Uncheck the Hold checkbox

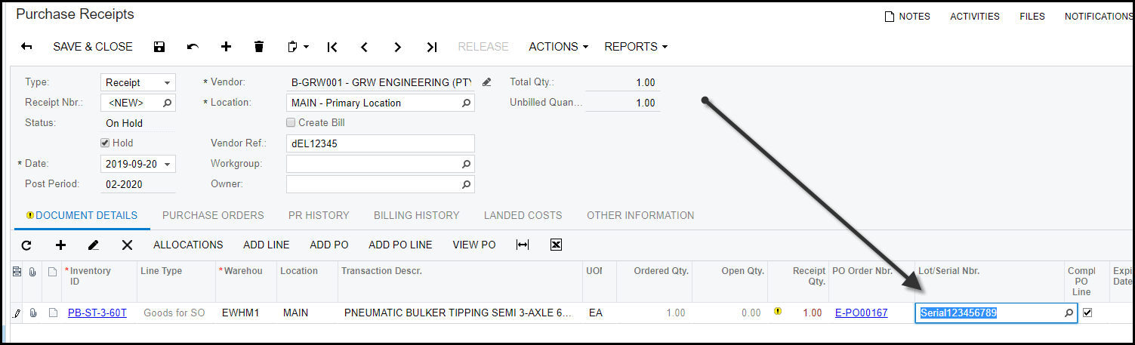106,143
